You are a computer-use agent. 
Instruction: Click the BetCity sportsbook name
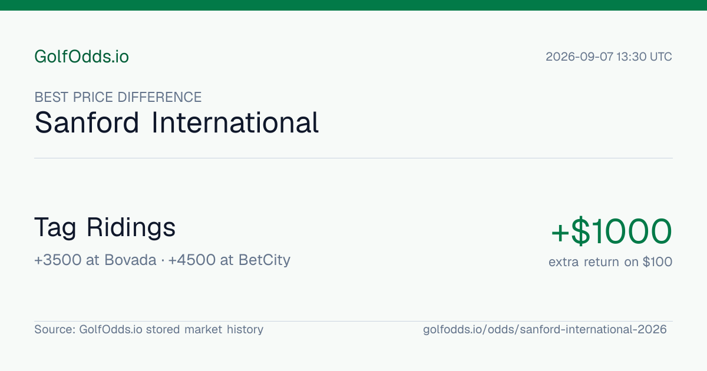(265, 260)
